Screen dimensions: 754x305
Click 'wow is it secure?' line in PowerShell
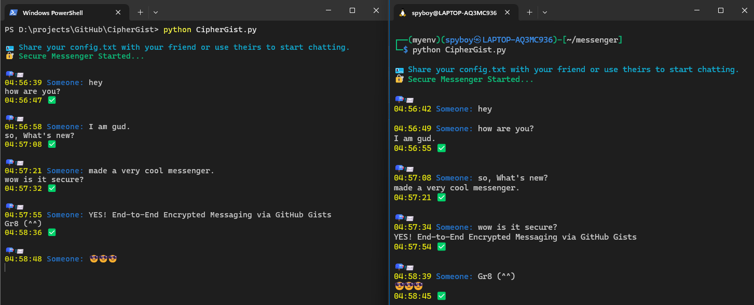tap(44, 179)
